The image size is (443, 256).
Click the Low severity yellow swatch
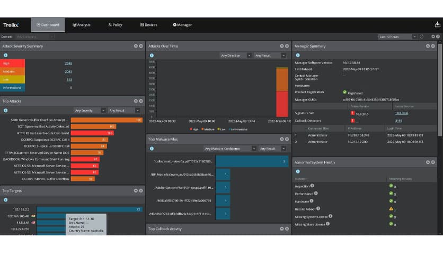point(12,79)
